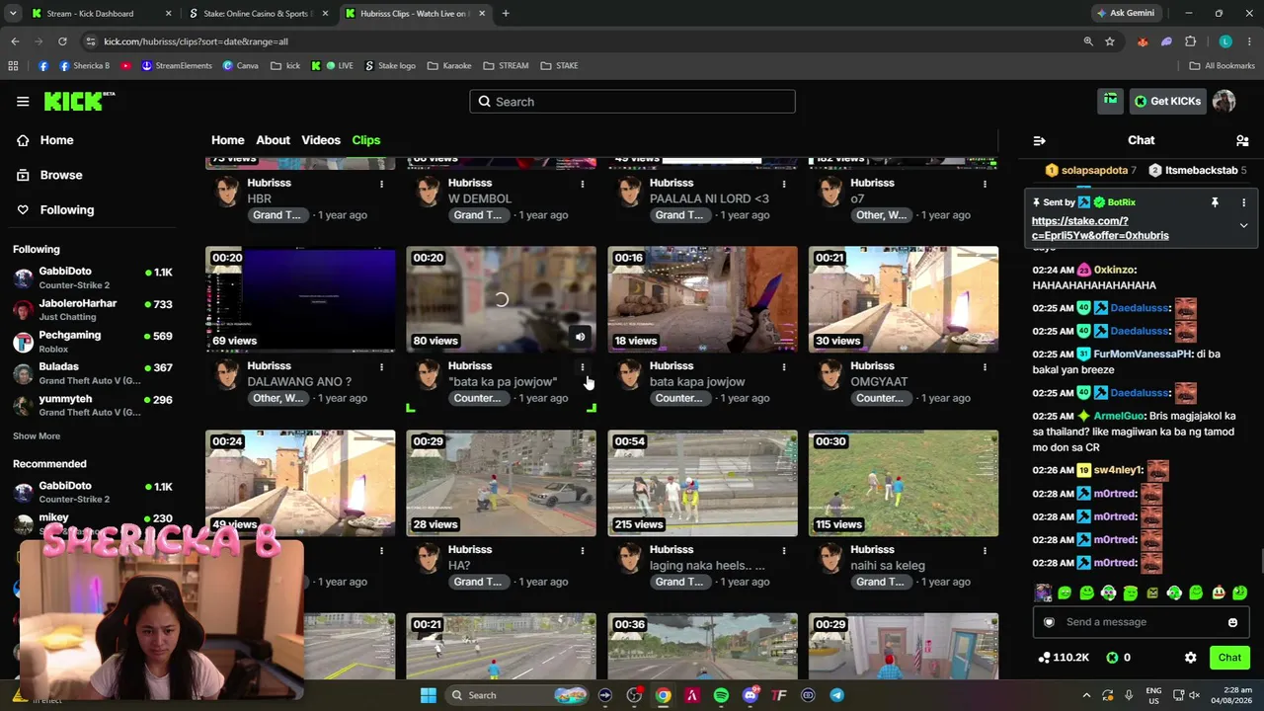Expand the pinned BotRix message chevron

[1243, 226]
